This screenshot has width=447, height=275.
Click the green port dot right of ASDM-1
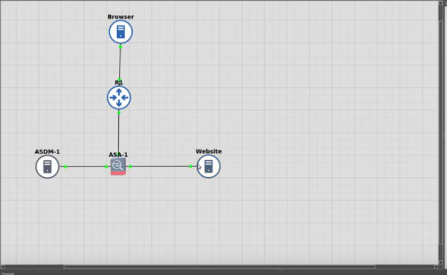coord(65,166)
